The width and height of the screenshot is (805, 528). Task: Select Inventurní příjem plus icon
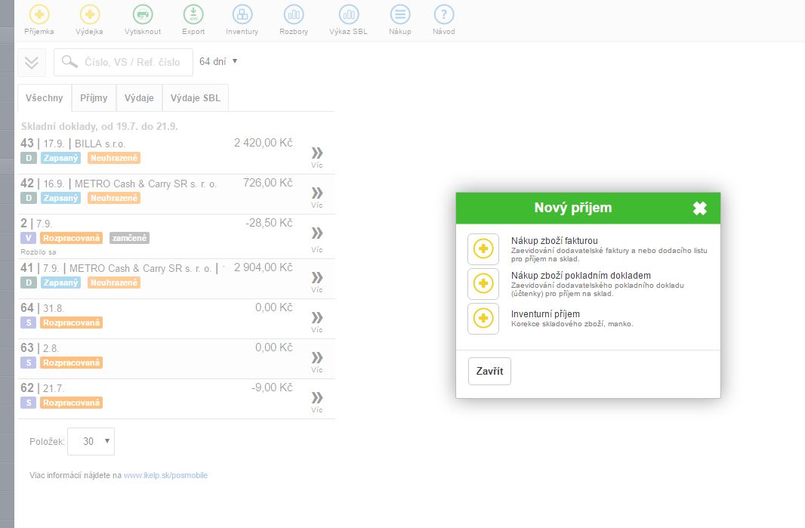(483, 318)
